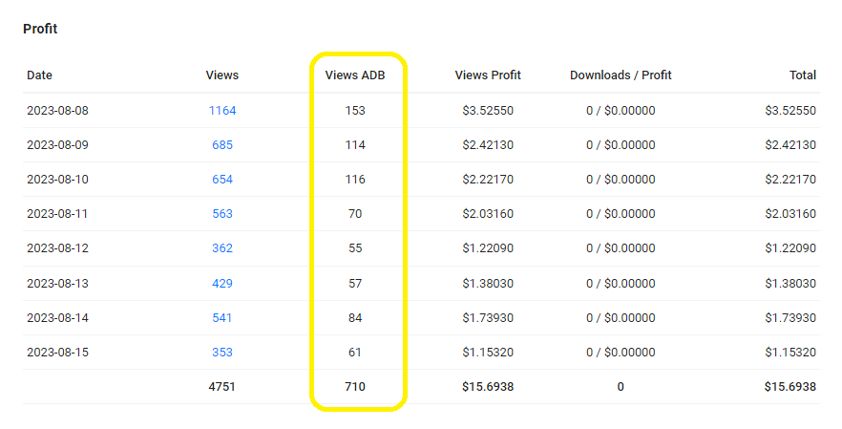This screenshot has height=429, width=842.
Task: Select the Views Profit column header
Action: (490, 75)
